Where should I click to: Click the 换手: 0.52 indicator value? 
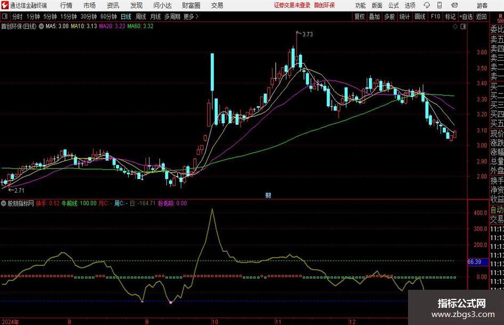[47, 203]
